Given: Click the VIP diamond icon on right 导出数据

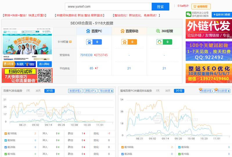Looking at the screenshot, I should (216, 89).
